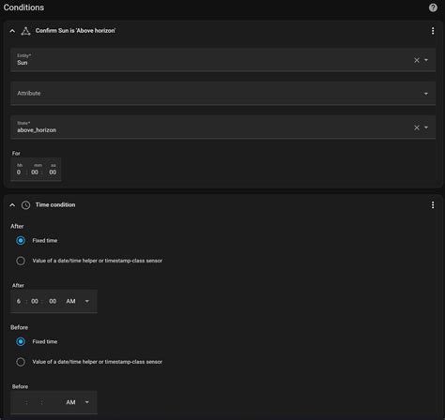Collapse the Time condition card
The width and height of the screenshot is (445, 420).
pyautogui.click(x=12, y=205)
